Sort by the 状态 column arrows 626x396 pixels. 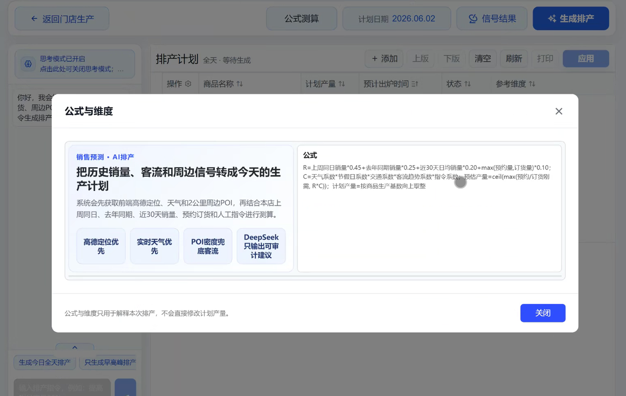pos(468,84)
